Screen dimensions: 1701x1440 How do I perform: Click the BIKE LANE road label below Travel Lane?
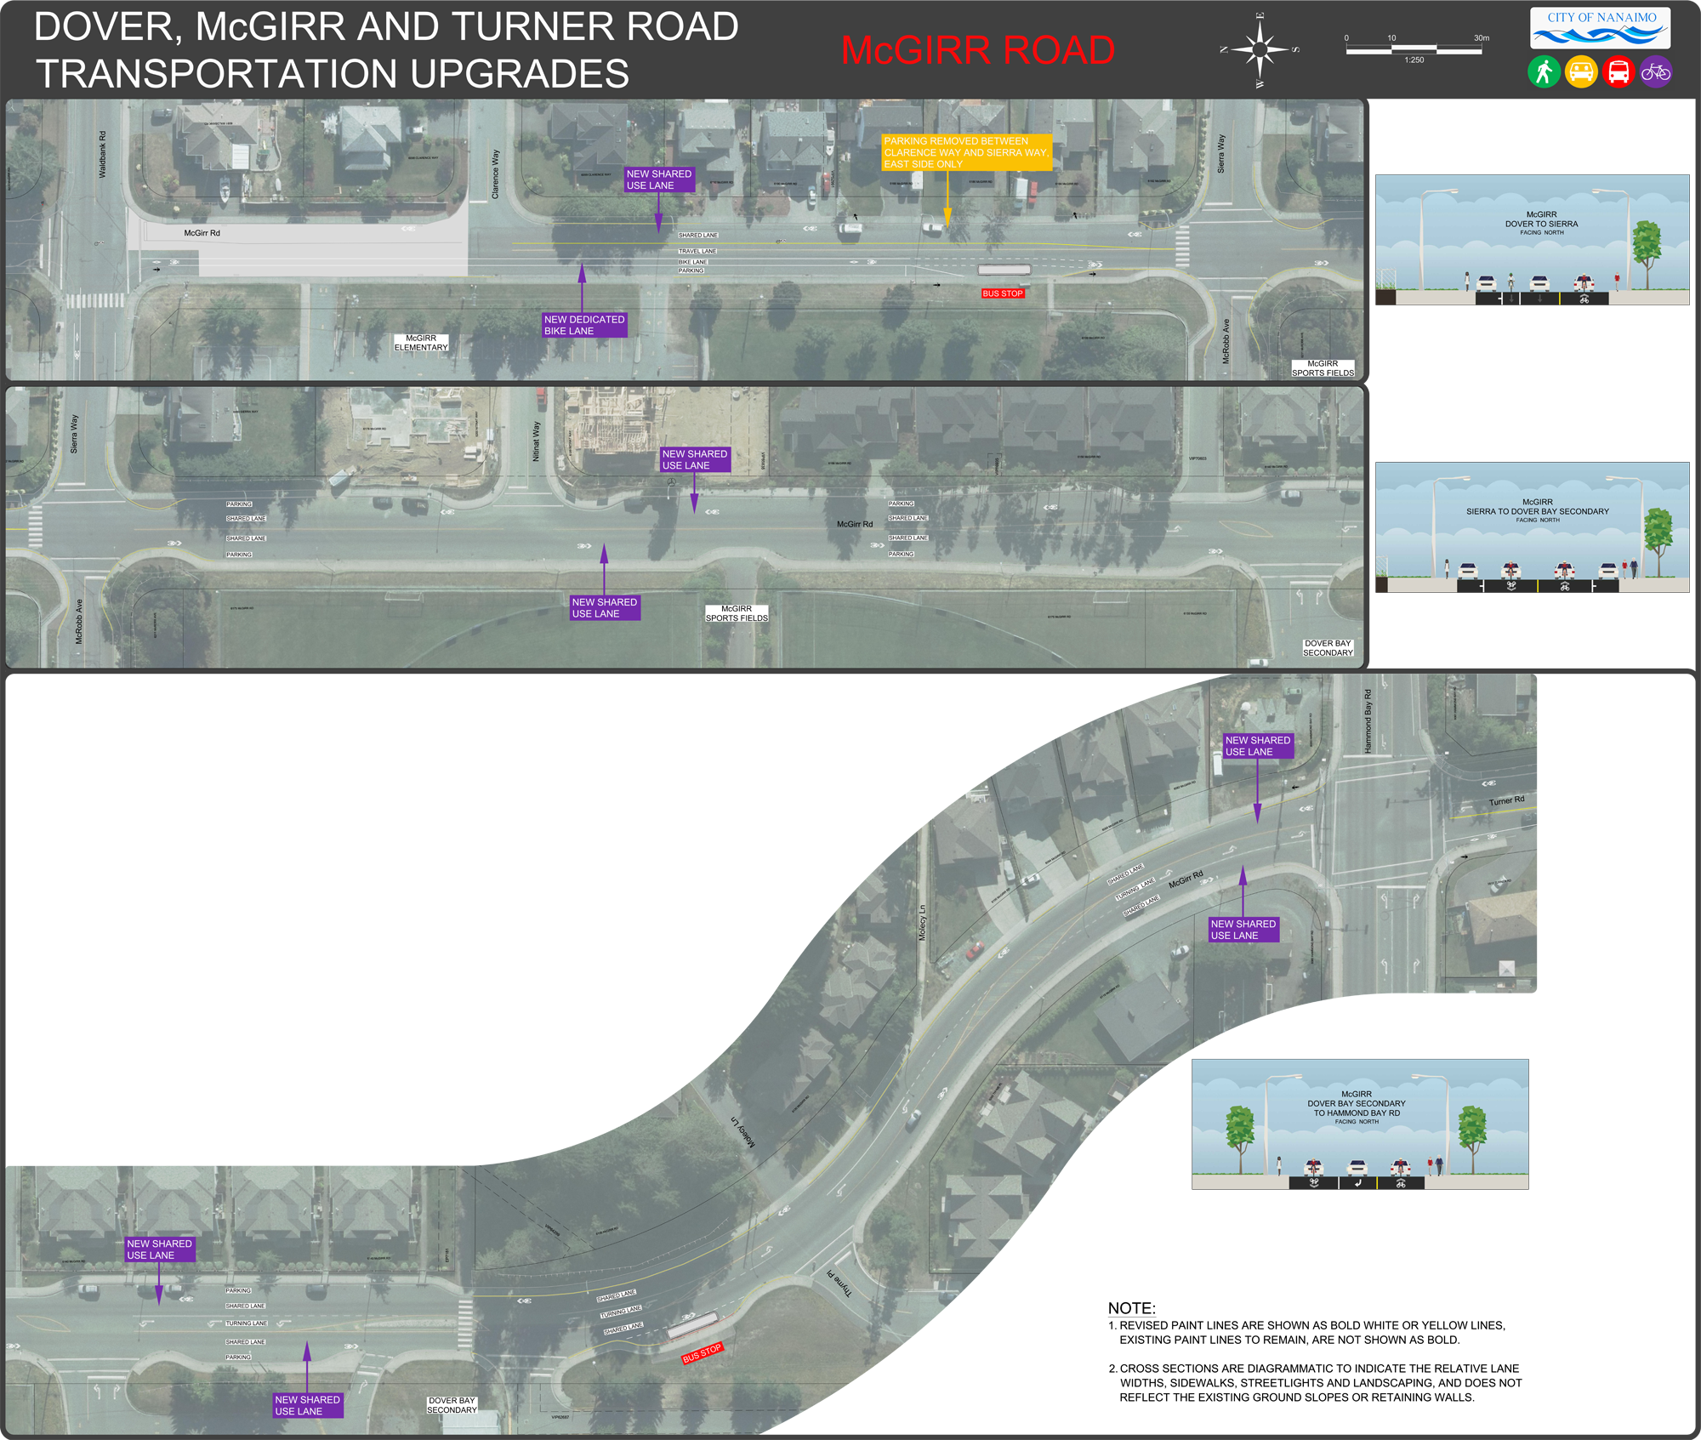click(692, 262)
